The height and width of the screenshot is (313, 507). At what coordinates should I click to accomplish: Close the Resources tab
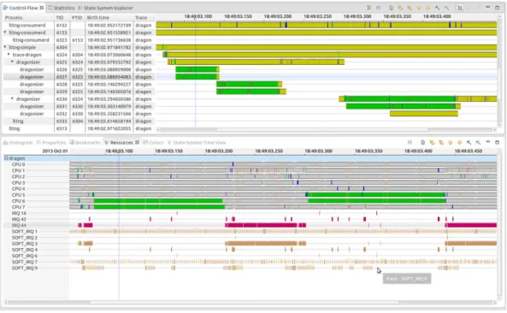click(x=137, y=142)
